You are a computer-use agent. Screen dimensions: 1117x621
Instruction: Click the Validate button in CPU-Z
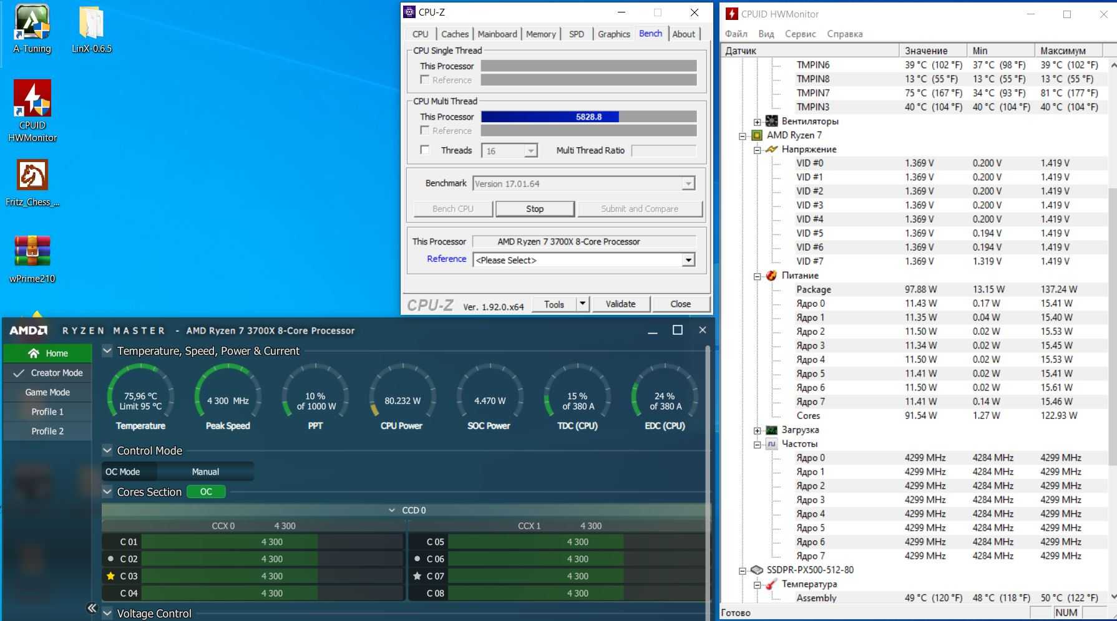point(620,304)
